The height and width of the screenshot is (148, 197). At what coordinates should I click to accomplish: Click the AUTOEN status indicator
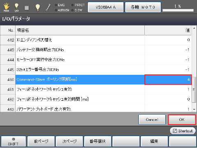[x=62, y=10]
